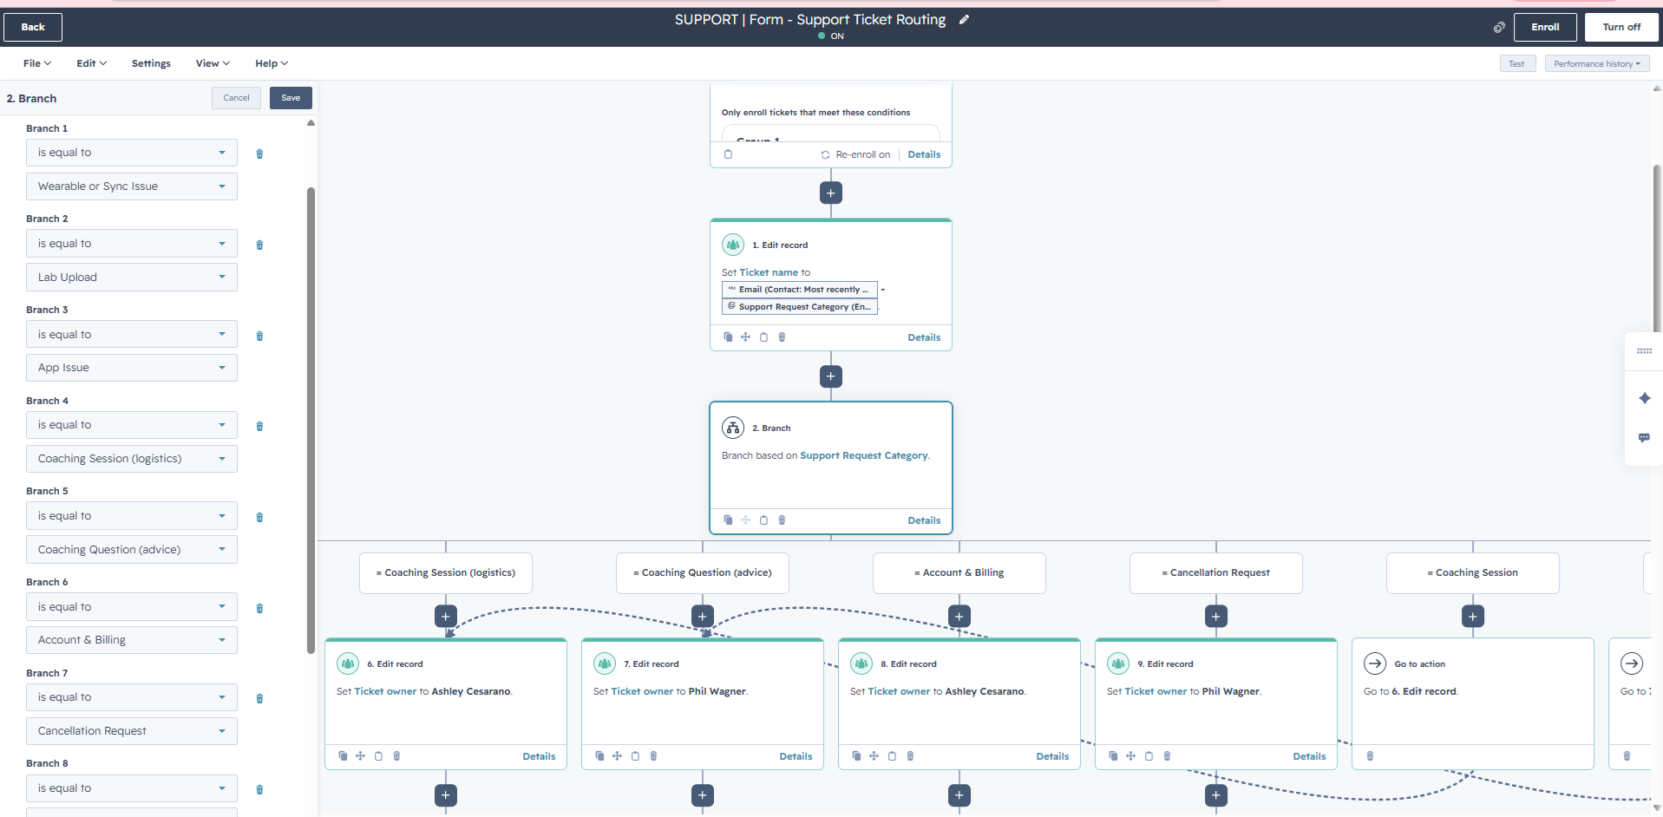This screenshot has height=817, width=1663.
Task: Add action with plus below enrollment trigger
Action: [830, 193]
